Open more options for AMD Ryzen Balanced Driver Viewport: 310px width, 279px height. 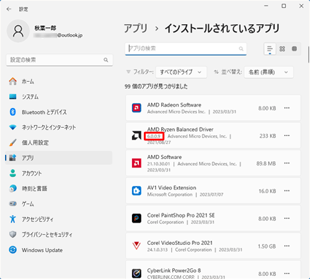pos(287,136)
